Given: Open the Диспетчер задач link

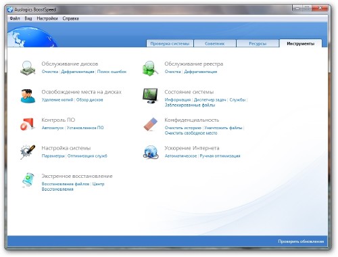Looking at the screenshot, I should [210, 99].
